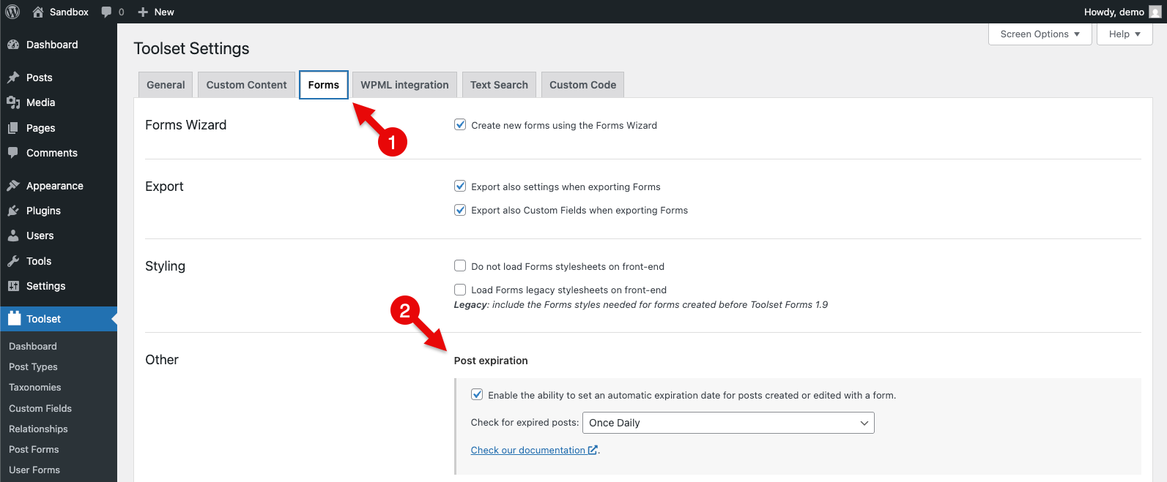Screen dimensions: 1167x482
Task: Open Appearance in the sidebar
Action: click(x=59, y=186)
